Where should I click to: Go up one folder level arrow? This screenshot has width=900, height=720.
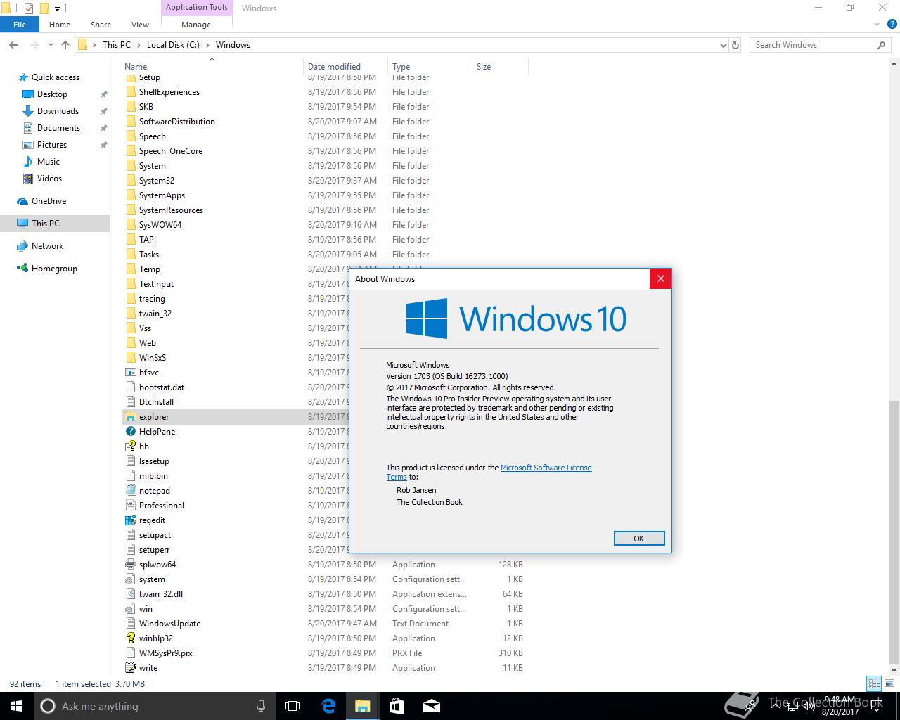click(65, 45)
